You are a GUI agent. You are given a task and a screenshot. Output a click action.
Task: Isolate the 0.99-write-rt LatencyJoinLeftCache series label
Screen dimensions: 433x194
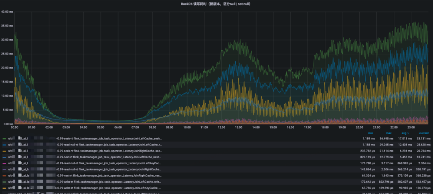(85, 182)
